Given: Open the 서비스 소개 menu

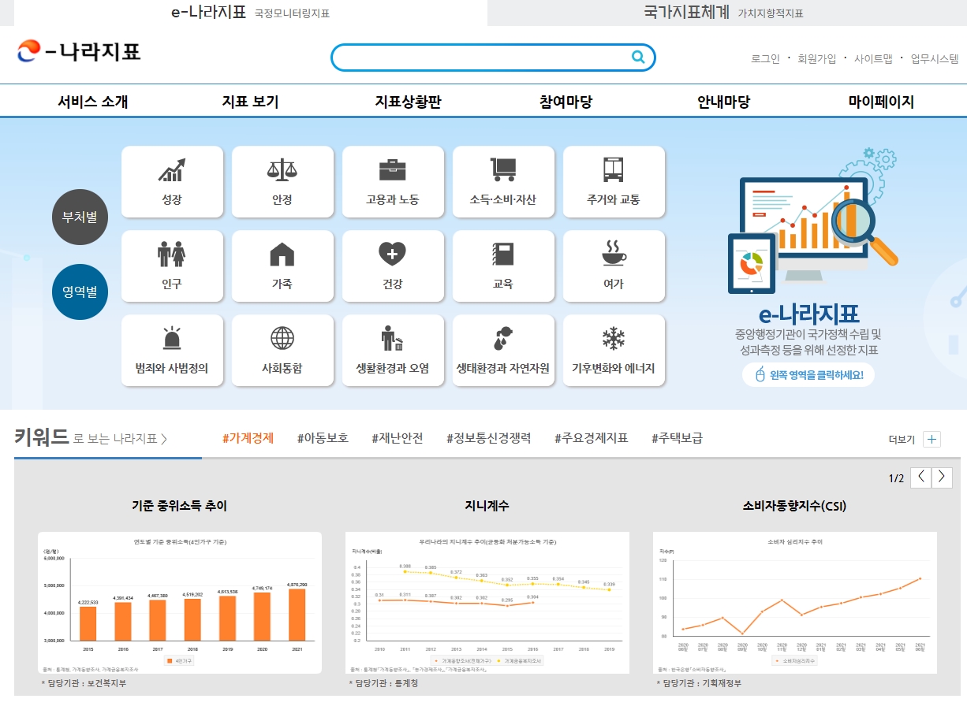Looking at the screenshot, I should coord(92,102).
